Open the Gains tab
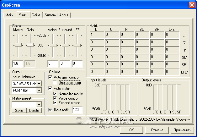Image resolution: width=197 pixels, height=137 pixels. tap(36, 15)
